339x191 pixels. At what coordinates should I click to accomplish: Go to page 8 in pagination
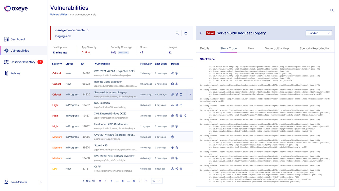coord(123,181)
